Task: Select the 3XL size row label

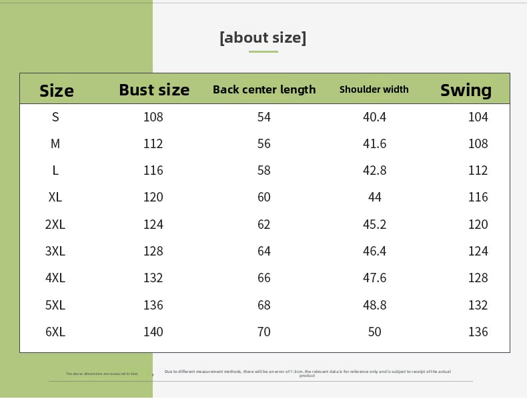Action: coord(55,251)
